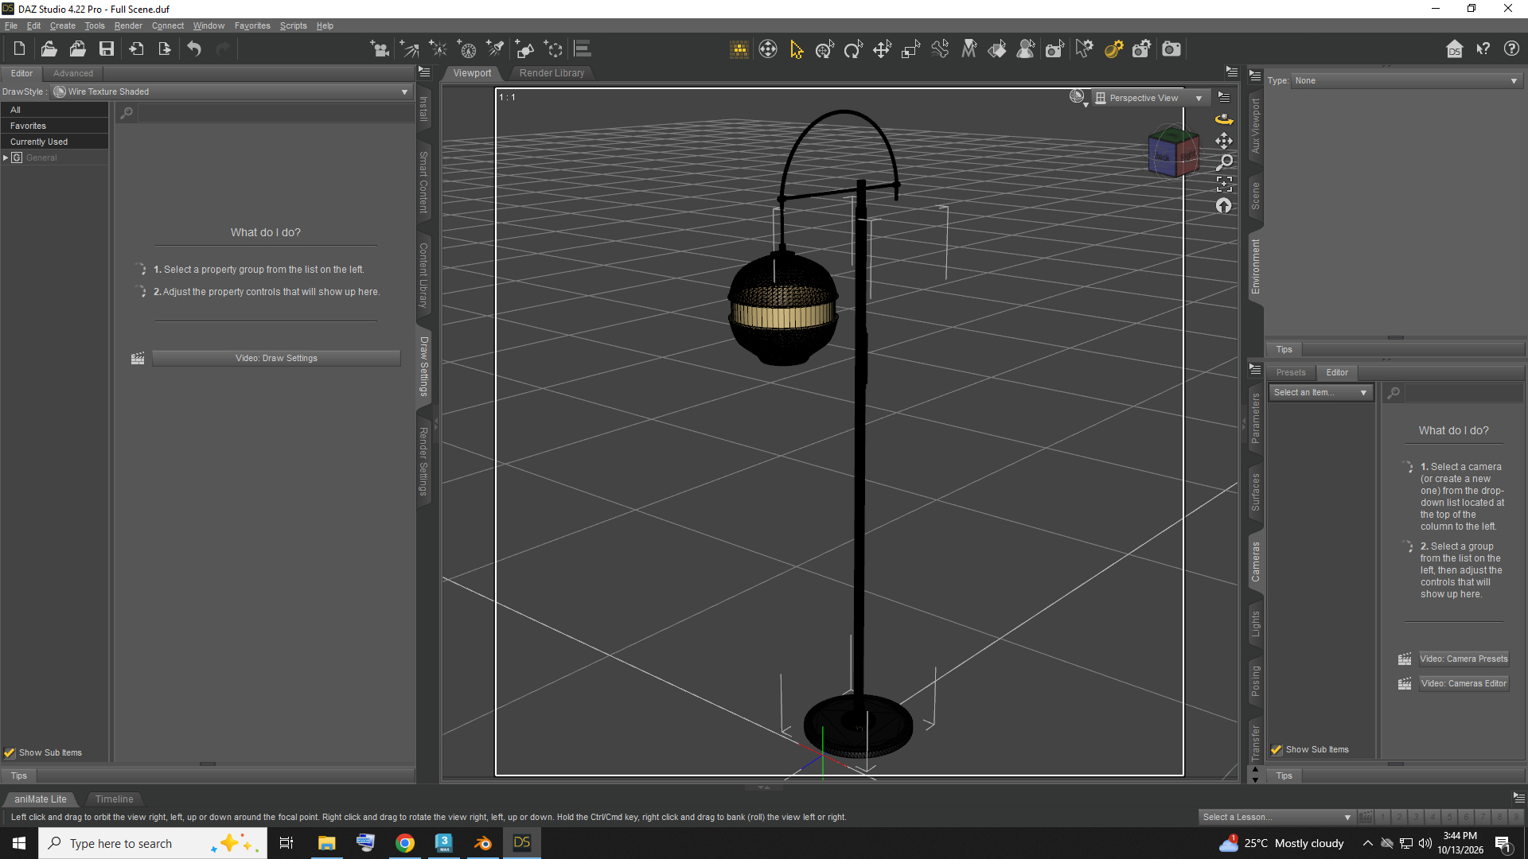1528x859 pixels.
Task: Click the Video: Draw Settings button
Action: [x=276, y=358]
